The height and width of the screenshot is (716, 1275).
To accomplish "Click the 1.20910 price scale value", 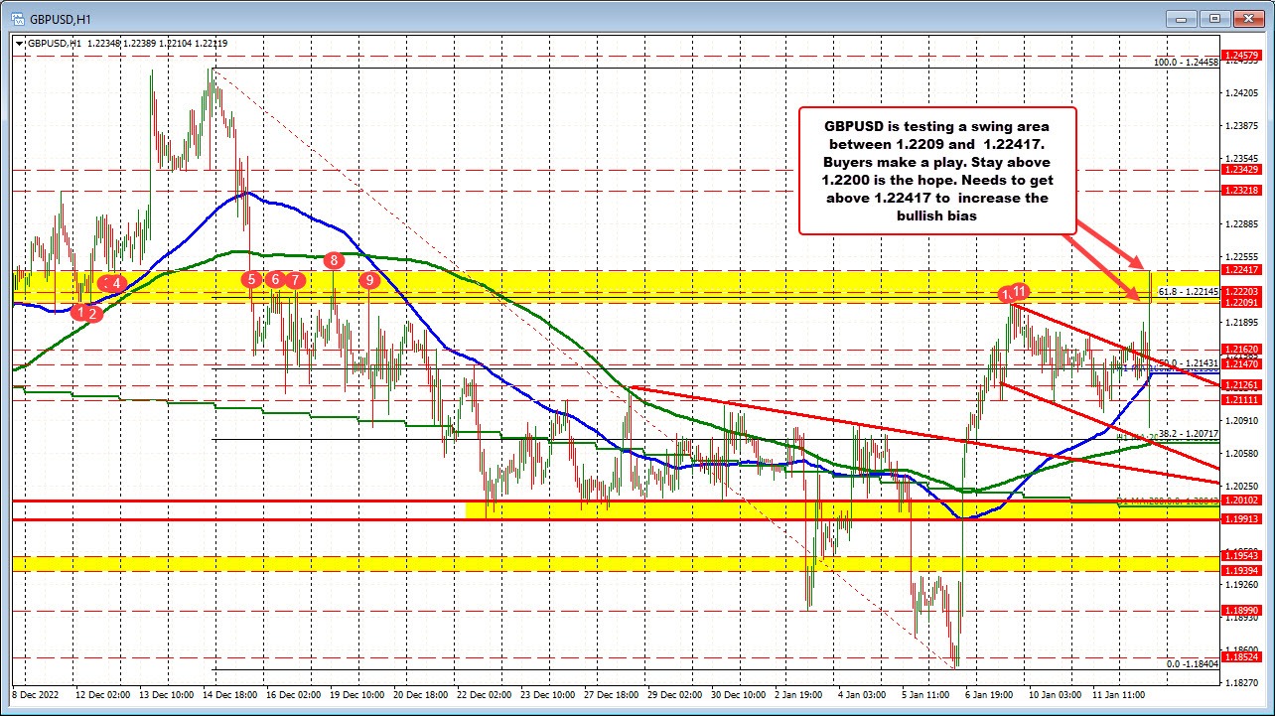I will point(1241,420).
